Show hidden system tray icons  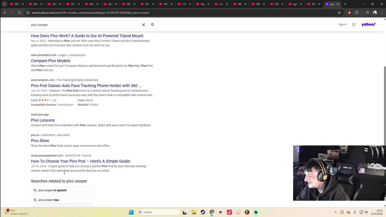pyautogui.click(x=335, y=212)
